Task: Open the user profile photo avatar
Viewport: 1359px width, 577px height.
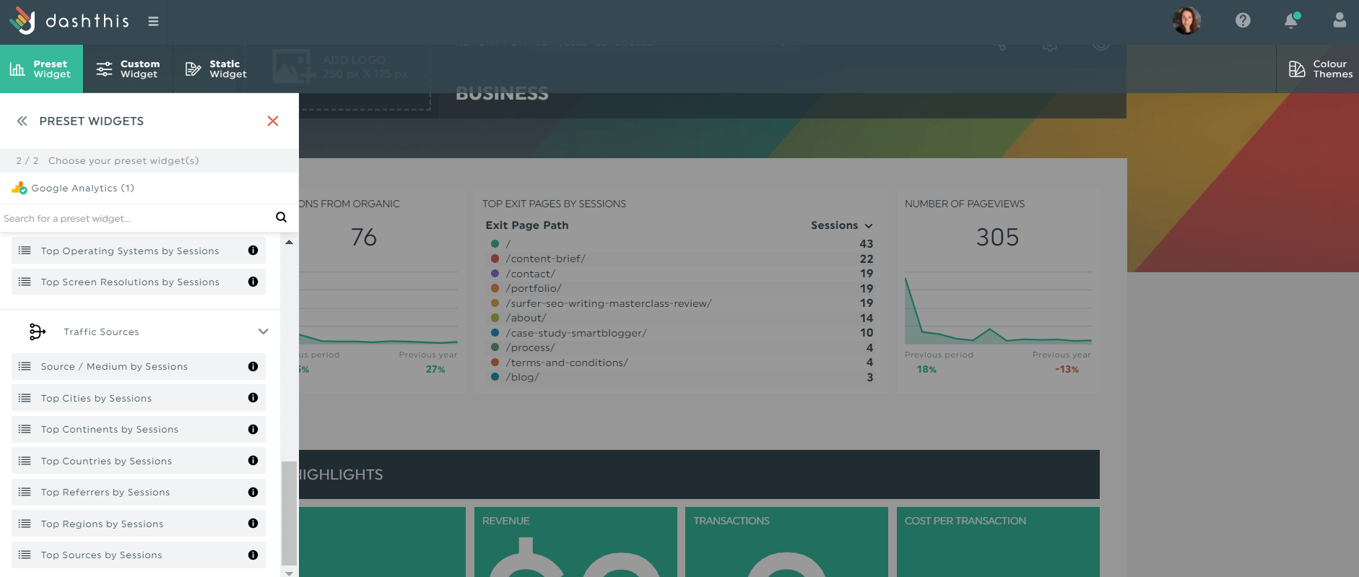Action: tap(1186, 21)
